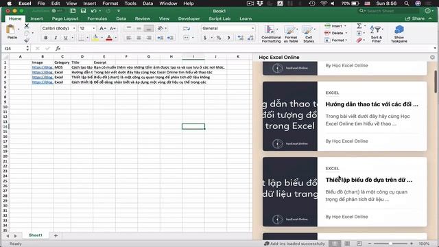Switch to the Page Layout tab
The width and height of the screenshot is (439, 247).
tap(65, 19)
